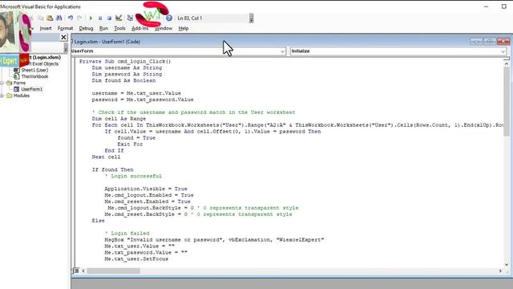The height and width of the screenshot is (289, 513).
Task: Close the Project Explorer pane
Action: pyautogui.click(x=64, y=38)
